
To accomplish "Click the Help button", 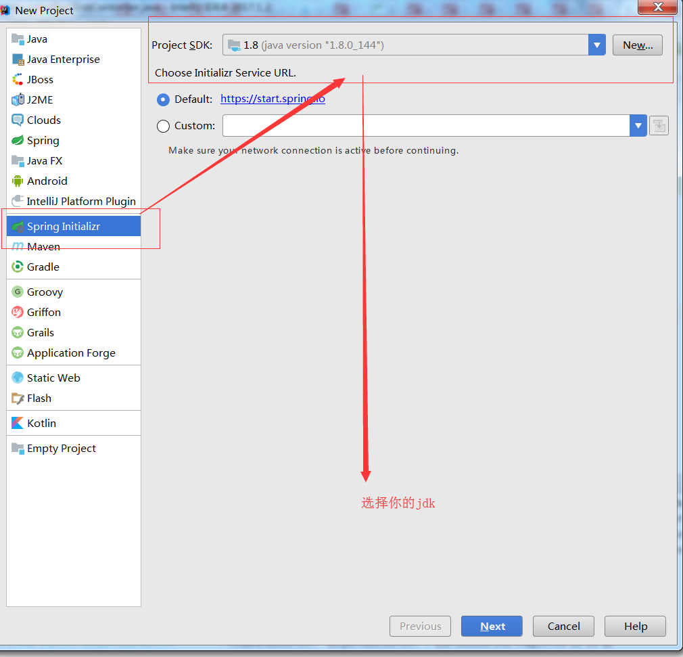I will coord(635,626).
